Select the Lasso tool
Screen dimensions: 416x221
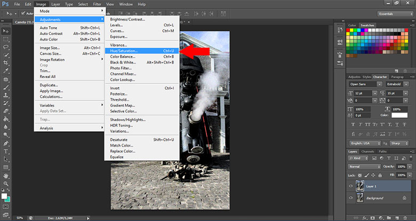5,47
